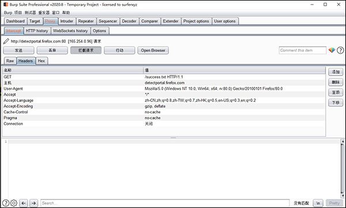Switch to the HTTP history tab

click(x=37, y=31)
